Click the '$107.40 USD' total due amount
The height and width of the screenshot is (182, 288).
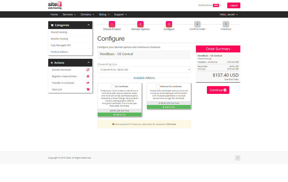(x=226, y=75)
